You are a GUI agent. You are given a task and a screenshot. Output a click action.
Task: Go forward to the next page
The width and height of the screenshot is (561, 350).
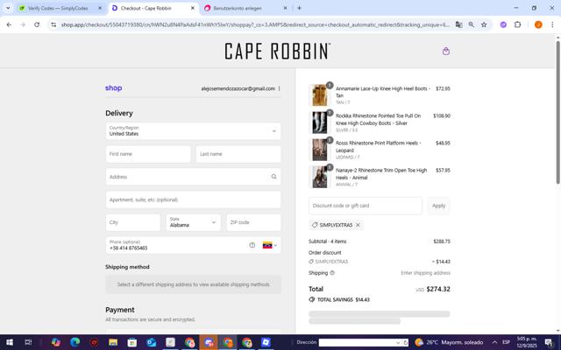tap(23, 24)
